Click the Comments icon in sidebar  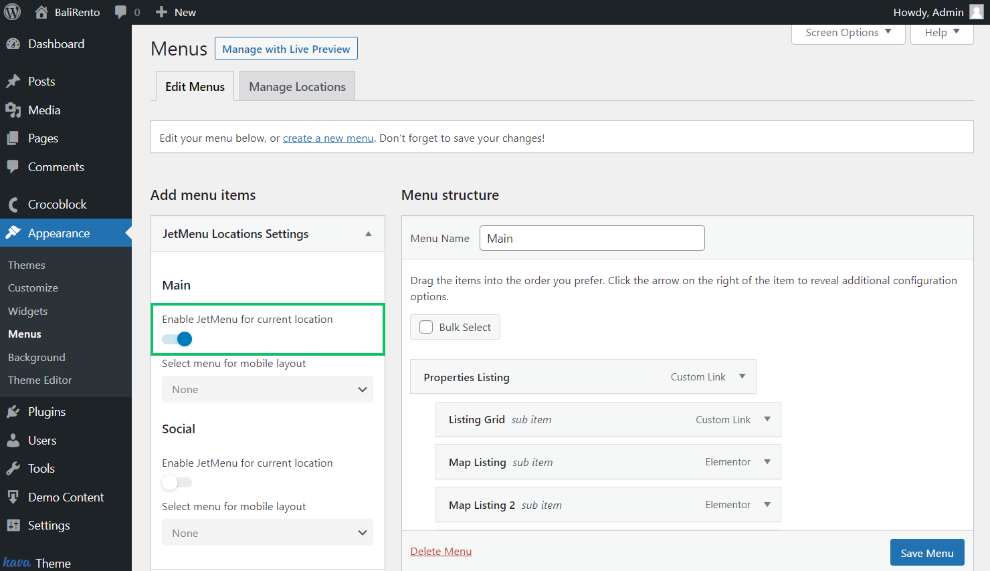[x=13, y=166]
